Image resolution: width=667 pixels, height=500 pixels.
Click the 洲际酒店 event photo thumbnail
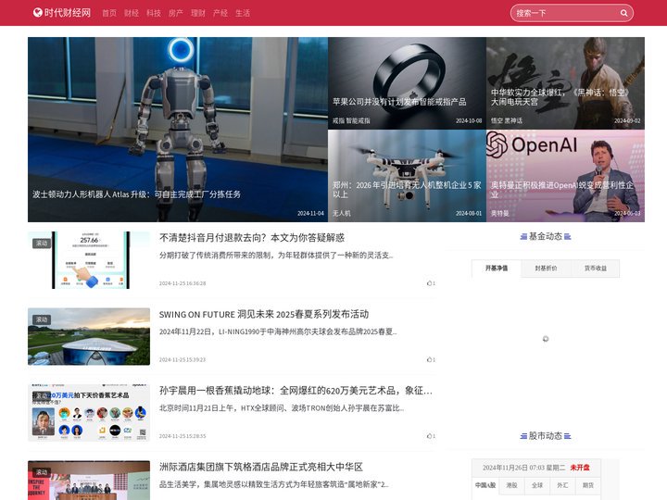tap(89, 481)
